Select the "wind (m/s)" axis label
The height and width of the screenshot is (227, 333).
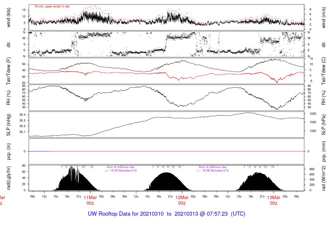click(x=324, y=18)
